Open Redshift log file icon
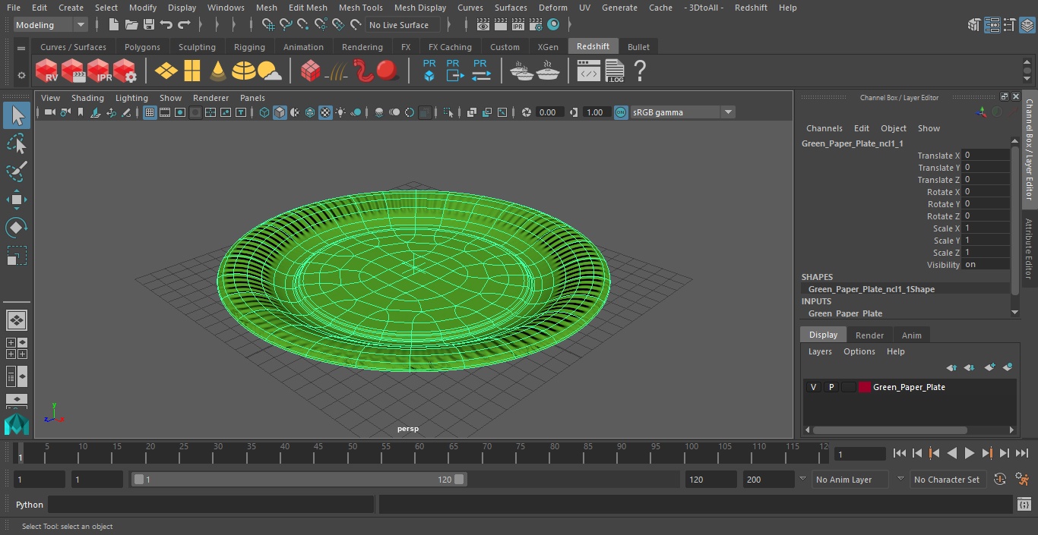Screen dimensions: 1038x535 pos(614,71)
